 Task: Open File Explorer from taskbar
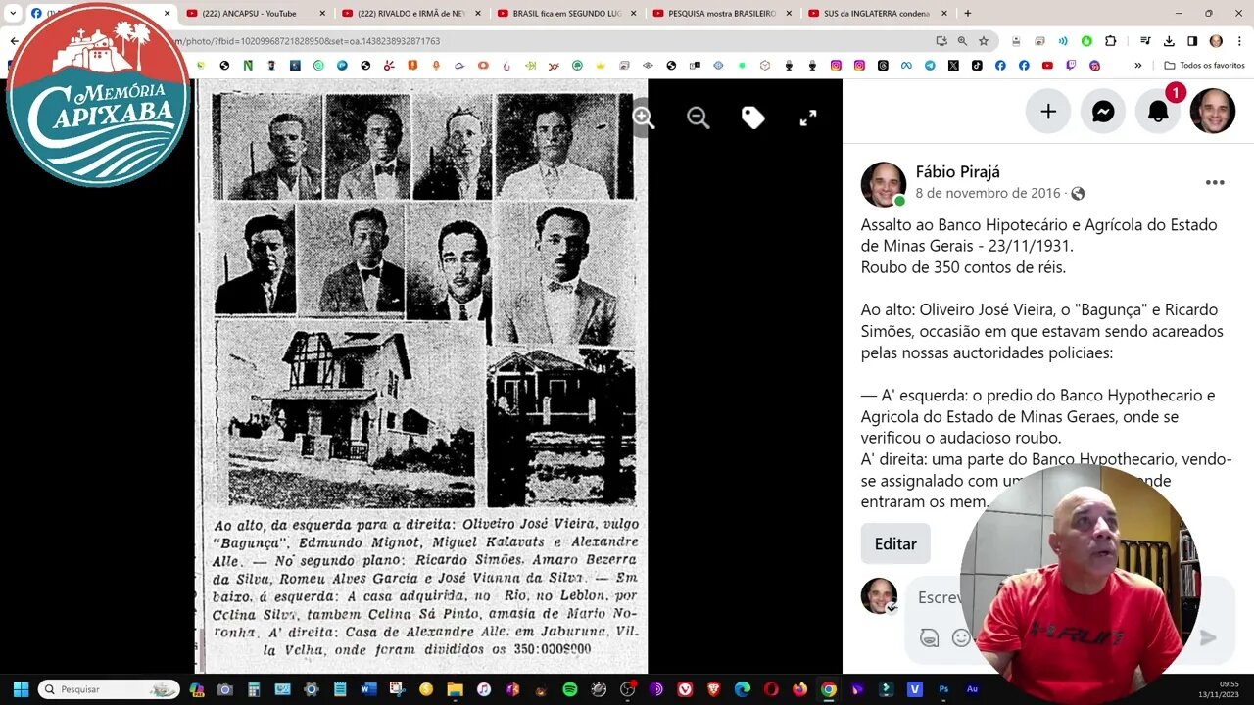455,689
